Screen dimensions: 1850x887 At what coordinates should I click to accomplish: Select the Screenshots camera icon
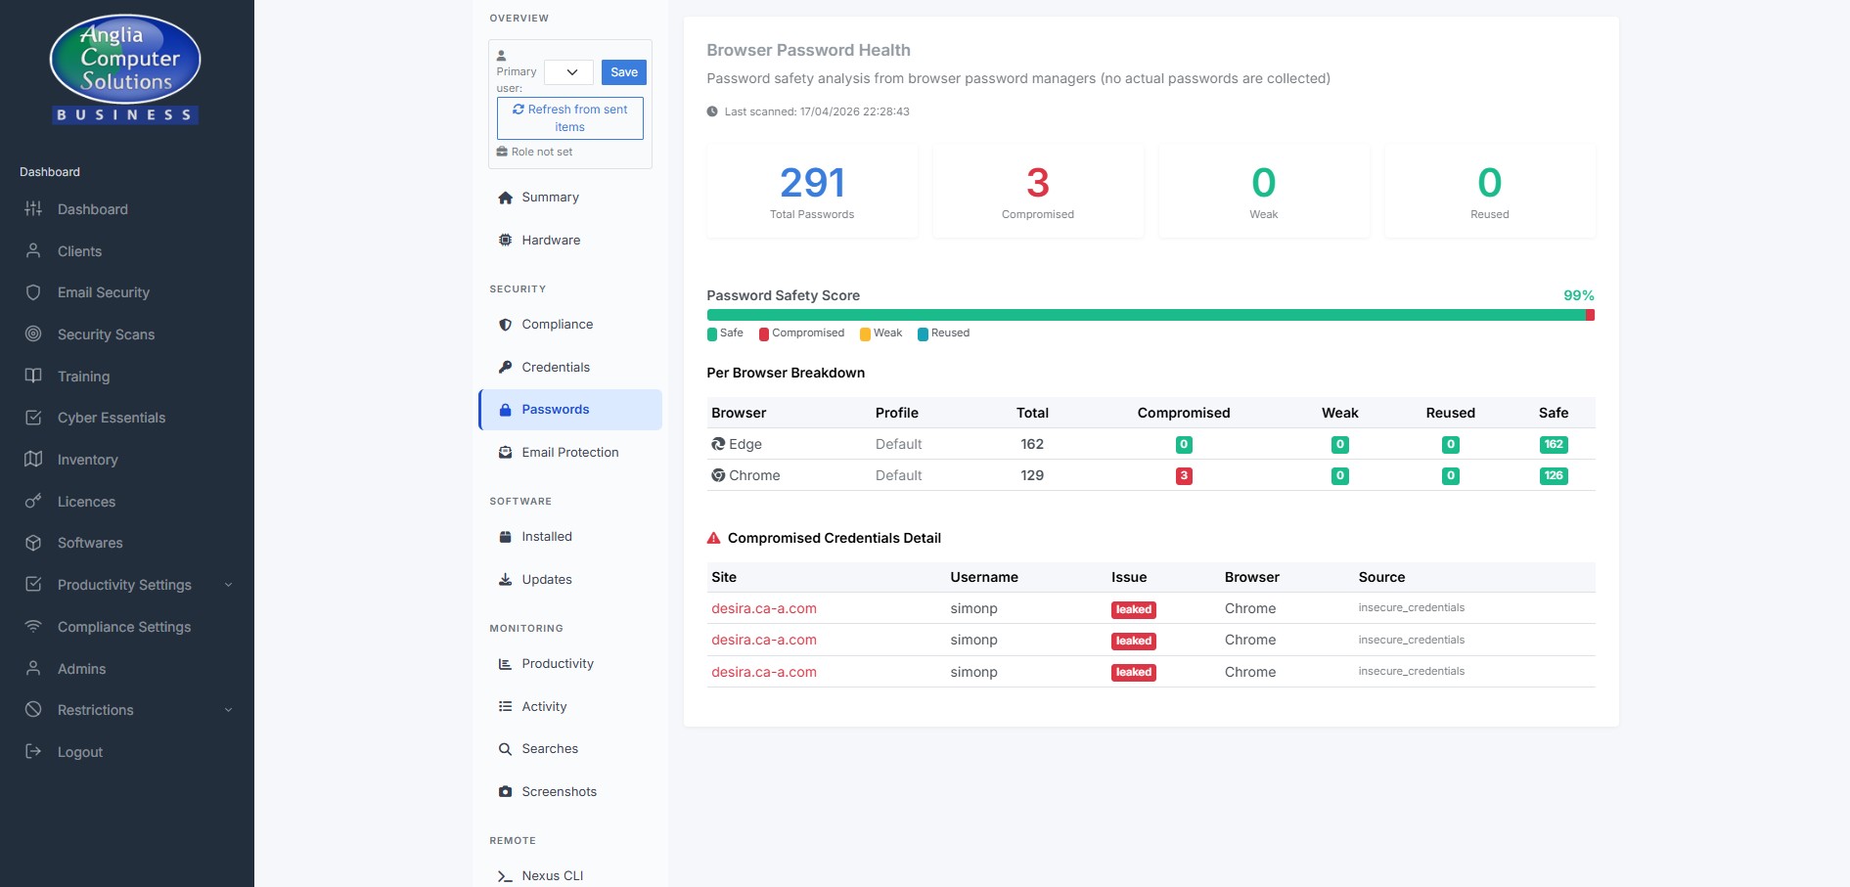[506, 791]
